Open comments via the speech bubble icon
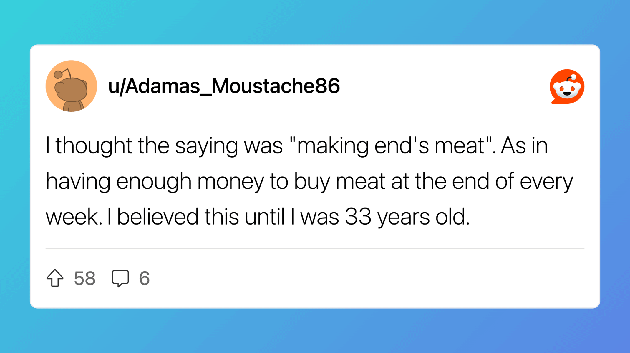Image resolution: width=630 pixels, height=353 pixels. pyautogui.click(x=120, y=278)
